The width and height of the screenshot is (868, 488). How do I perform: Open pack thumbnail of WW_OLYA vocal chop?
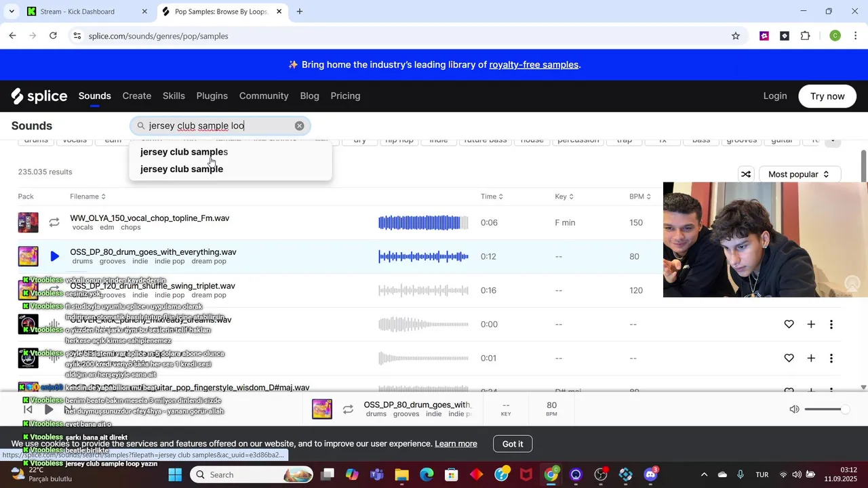pos(28,222)
